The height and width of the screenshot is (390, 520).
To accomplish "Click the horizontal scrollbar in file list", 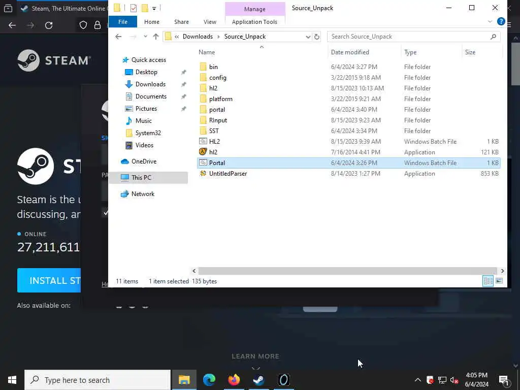I will [x=347, y=271].
